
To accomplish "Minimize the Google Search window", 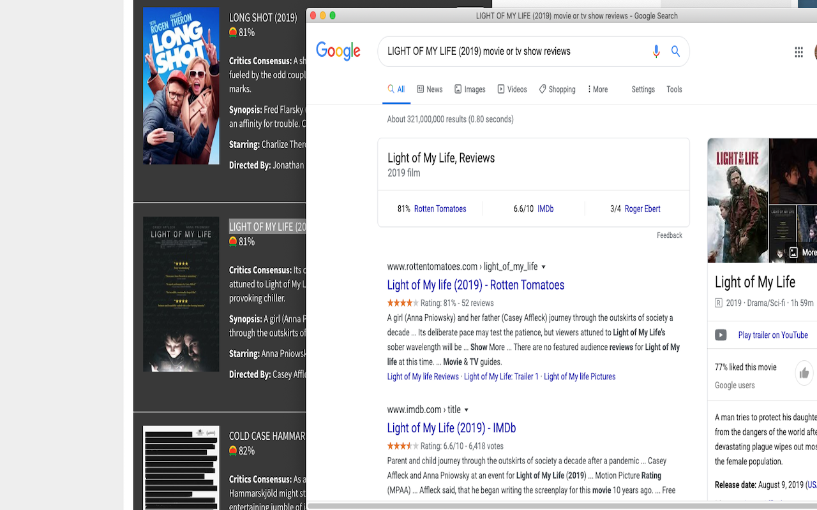I will (322, 16).
